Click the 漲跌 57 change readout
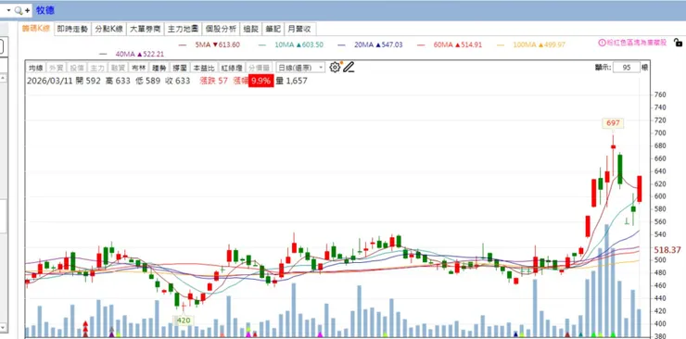 click(214, 81)
